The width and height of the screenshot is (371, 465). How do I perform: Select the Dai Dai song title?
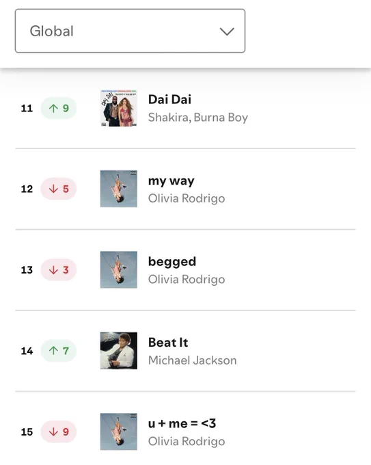click(170, 100)
